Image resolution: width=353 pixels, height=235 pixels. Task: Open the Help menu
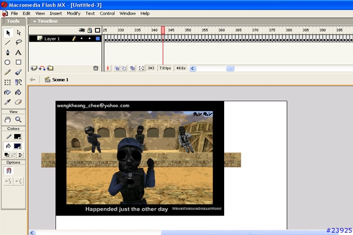145,14
